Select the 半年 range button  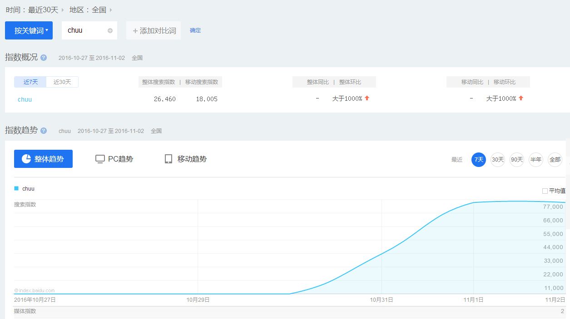(x=536, y=160)
